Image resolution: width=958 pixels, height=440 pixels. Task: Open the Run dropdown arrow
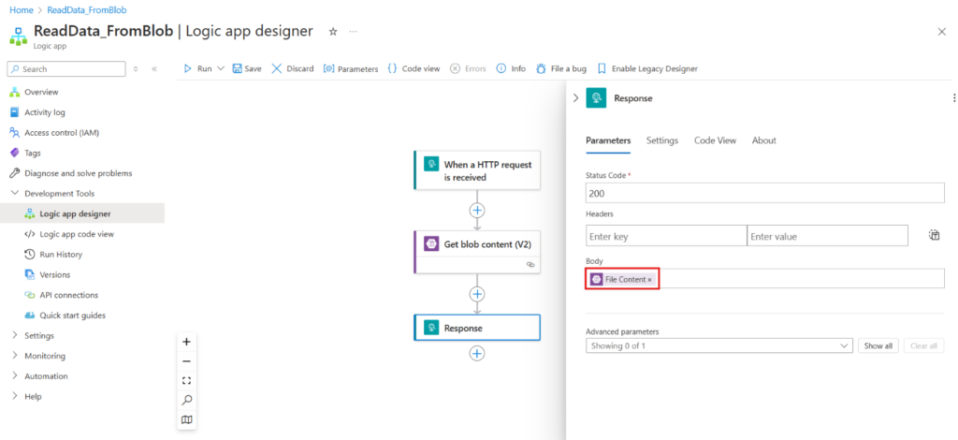pos(221,69)
